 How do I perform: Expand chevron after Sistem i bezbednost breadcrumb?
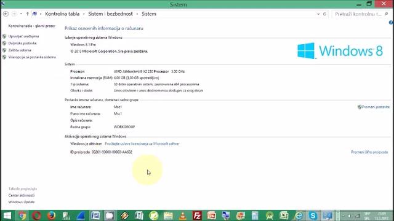tap(137, 14)
